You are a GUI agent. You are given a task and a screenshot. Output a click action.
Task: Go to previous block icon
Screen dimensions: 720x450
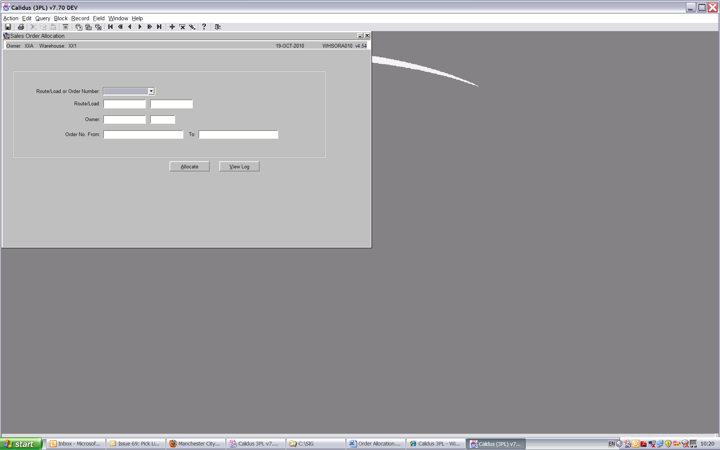click(120, 27)
